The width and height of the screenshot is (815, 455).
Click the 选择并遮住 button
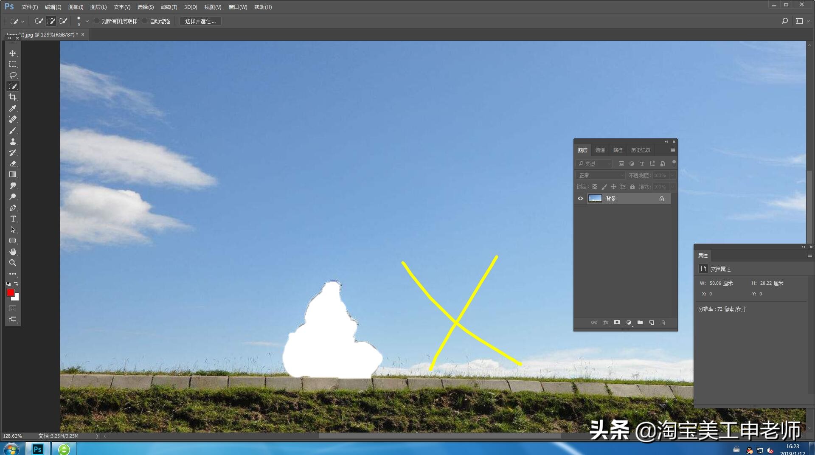tap(200, 21)
